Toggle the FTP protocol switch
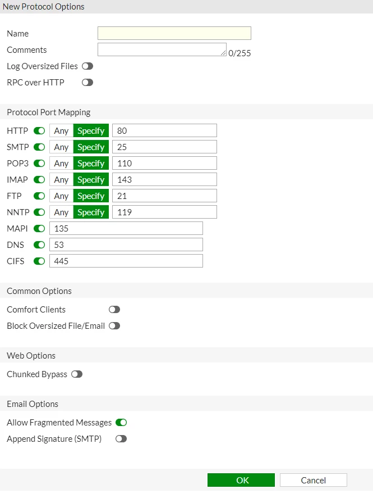 [39, 196]
